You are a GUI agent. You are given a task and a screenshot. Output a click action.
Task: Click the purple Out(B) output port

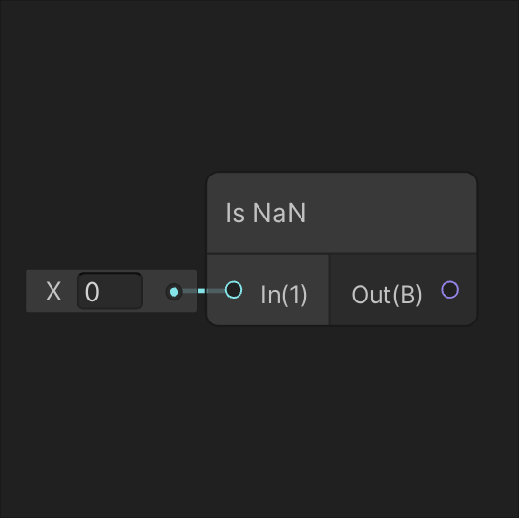point(449,290)
